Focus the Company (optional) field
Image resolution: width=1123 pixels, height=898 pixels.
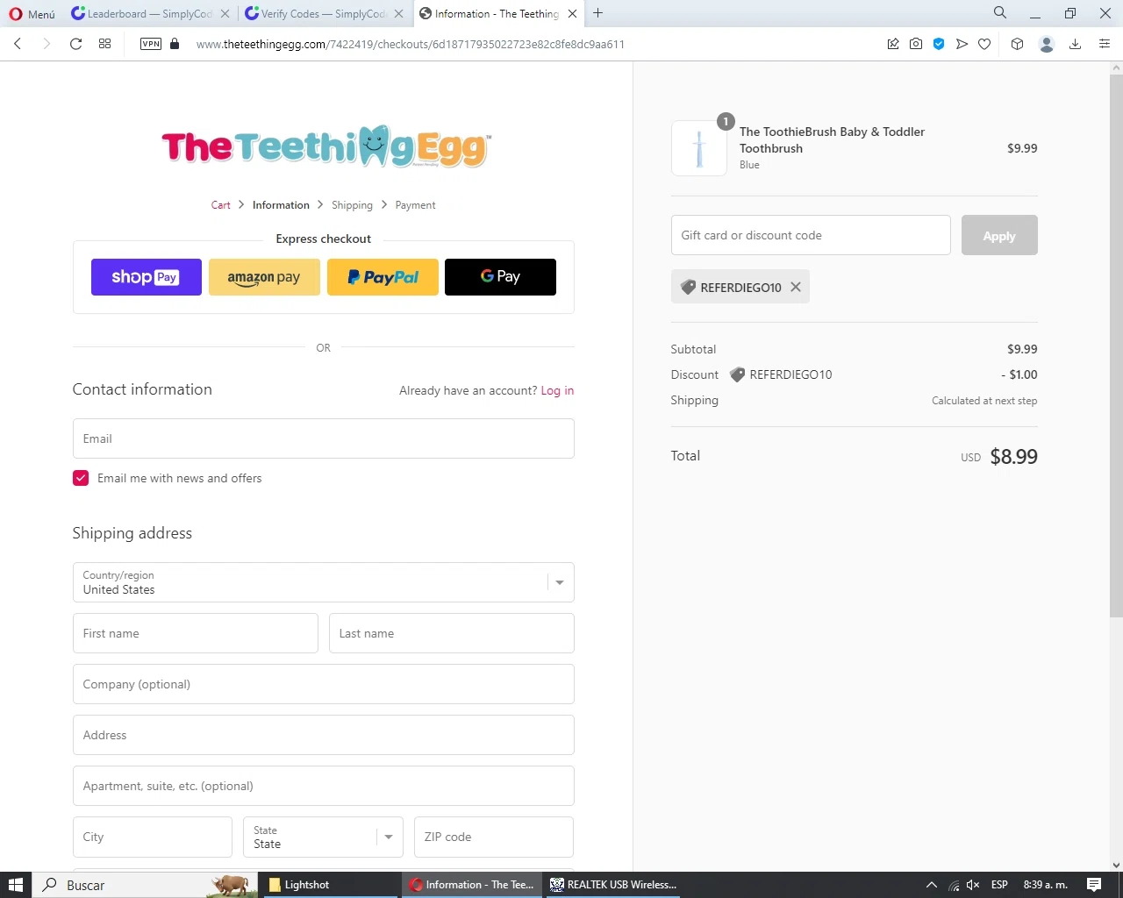(324, 684)
